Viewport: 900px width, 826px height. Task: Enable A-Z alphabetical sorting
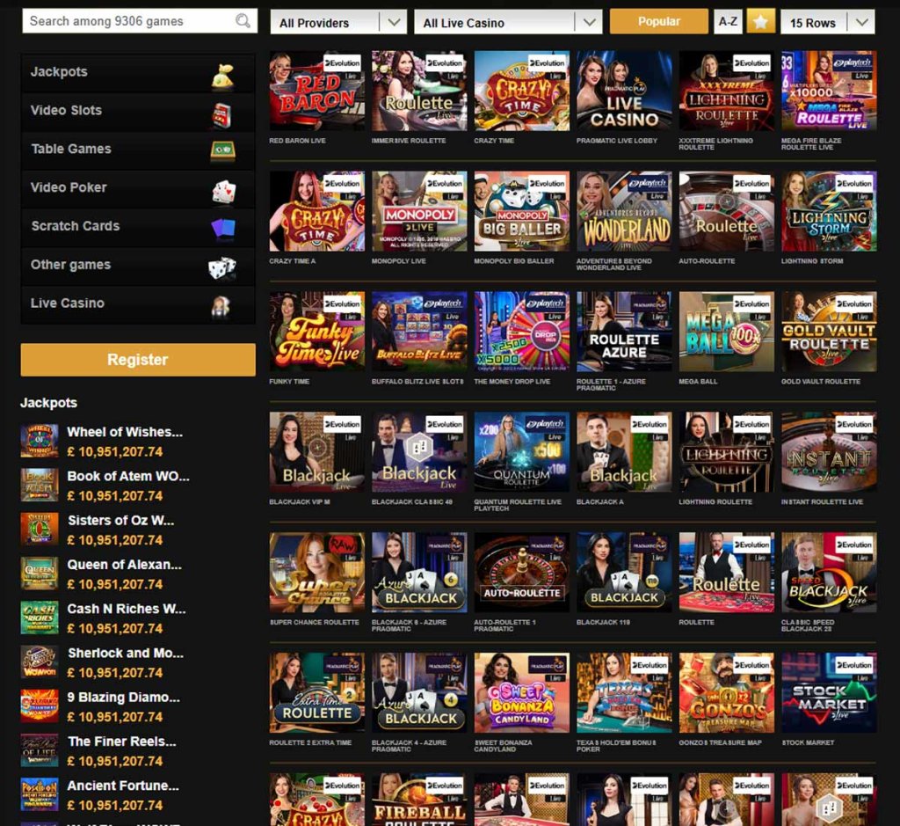727,19
